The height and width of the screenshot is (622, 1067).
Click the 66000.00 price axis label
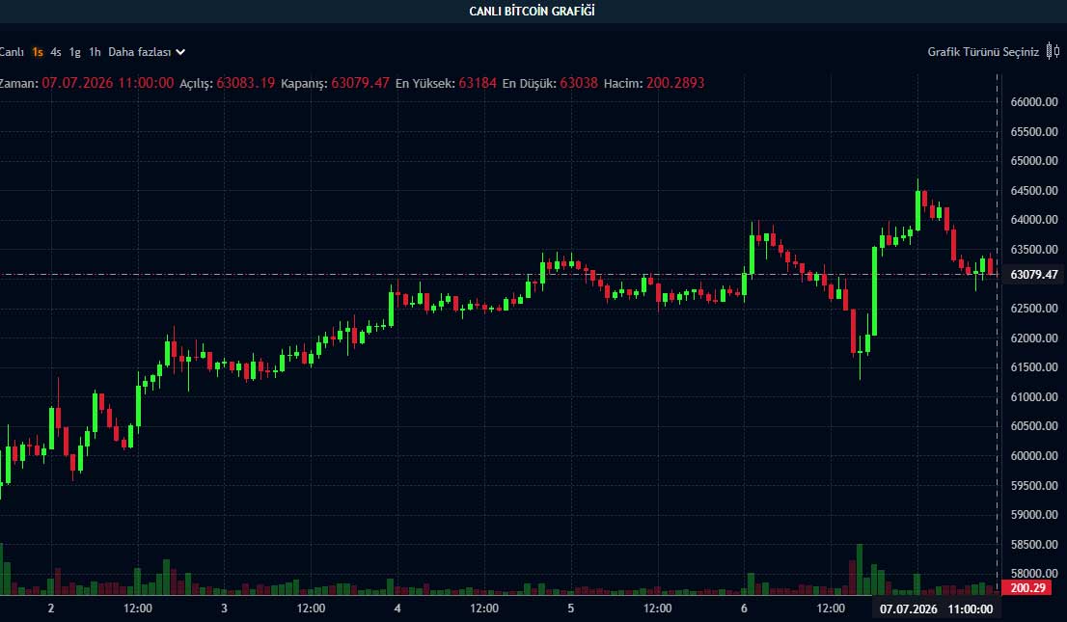click(1033, 102)
